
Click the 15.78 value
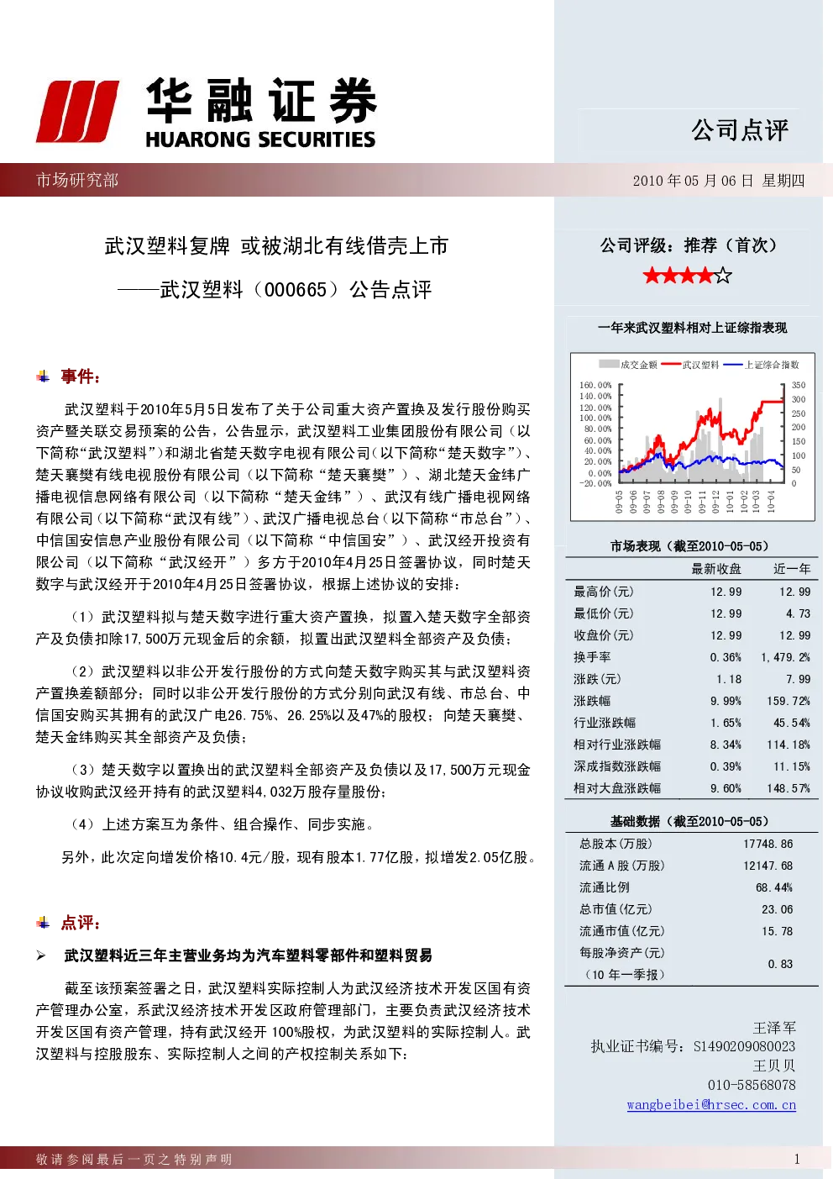pos(778,931)
